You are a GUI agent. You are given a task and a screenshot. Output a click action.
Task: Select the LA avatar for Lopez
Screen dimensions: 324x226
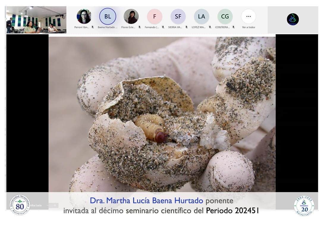click(202, 16)
